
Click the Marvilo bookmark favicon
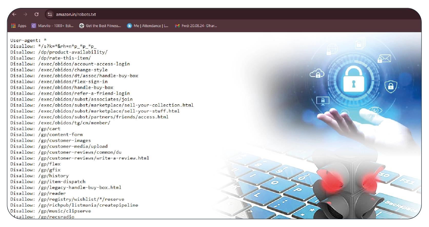(34, 26)
